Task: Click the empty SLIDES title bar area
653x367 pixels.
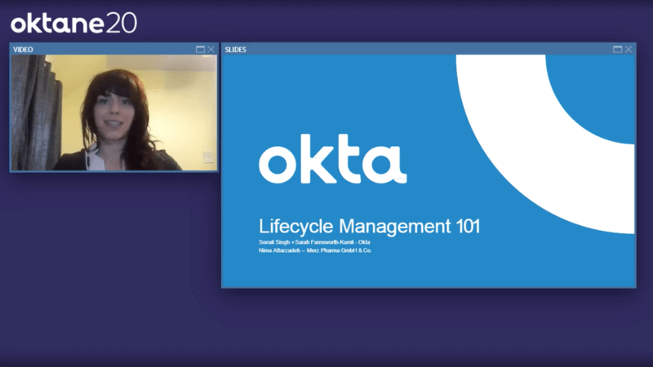Action: [x=424, y=50]
